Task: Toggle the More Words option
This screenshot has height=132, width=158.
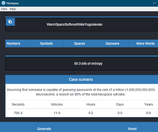Action: pyautogui.click(x=144, y=43)
